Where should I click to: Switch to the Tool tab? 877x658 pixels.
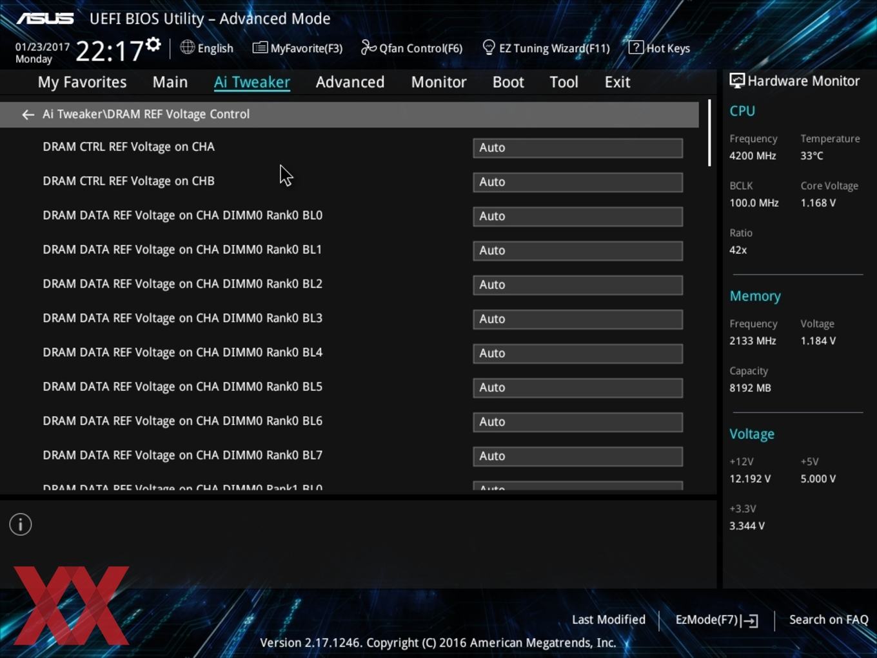click(x=564, y=82)
